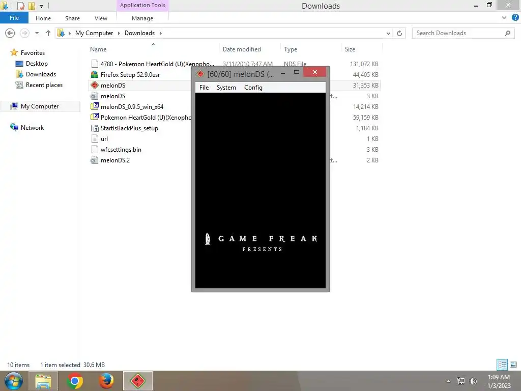The width and height of the screenshot is (521, 391).
Task: Switch to the Share ribbon tab
Action: tap(72, 18)
